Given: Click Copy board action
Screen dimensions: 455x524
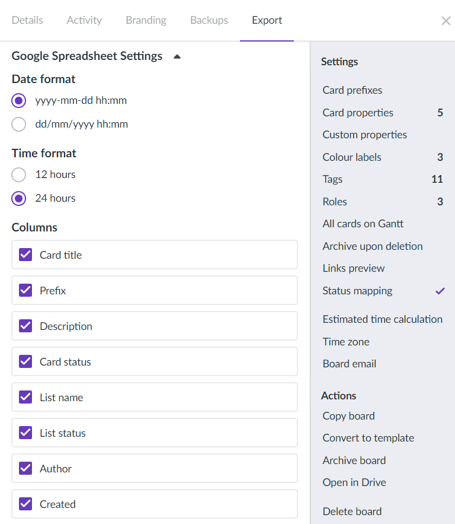Looking at the screenshot, I should pos(348,416).
